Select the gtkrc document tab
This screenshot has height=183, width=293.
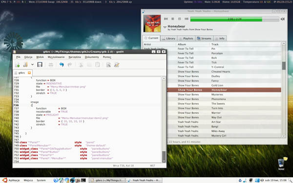[22, 73]
